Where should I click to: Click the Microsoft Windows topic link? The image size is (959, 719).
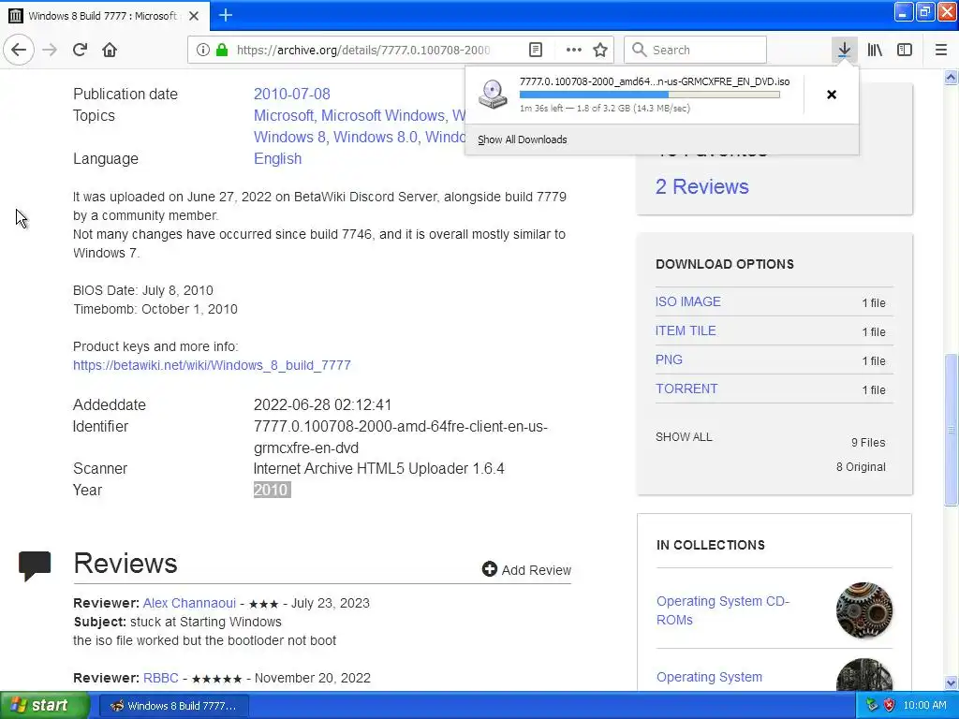pos(383,115)
